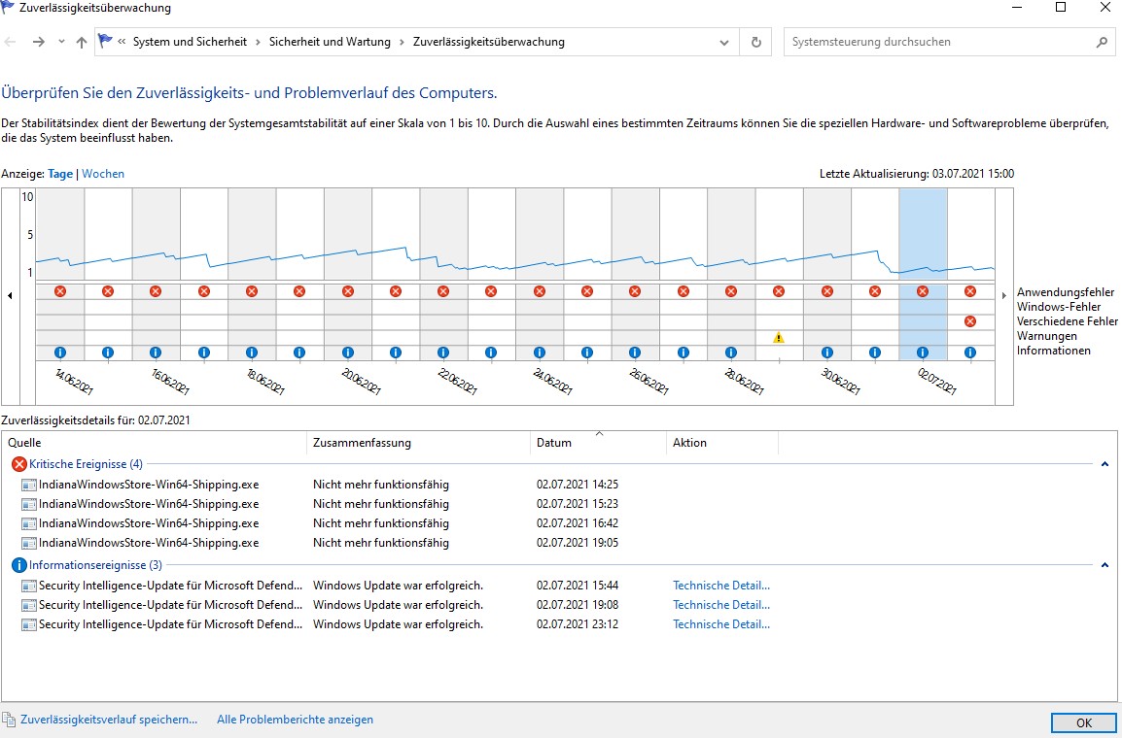Select application error icon for 26.06.2021
The image size is (1122, 738).
tap(635, 291)
